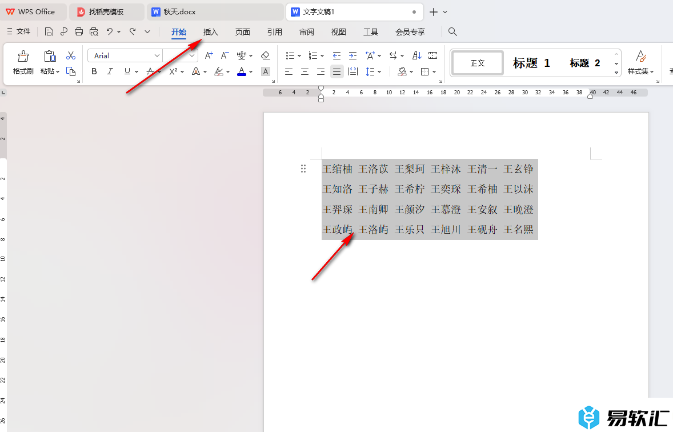The width and height of the screenshot is (673, 432).
Task: Increase font size with A+ icon
Action: point(209,55)
